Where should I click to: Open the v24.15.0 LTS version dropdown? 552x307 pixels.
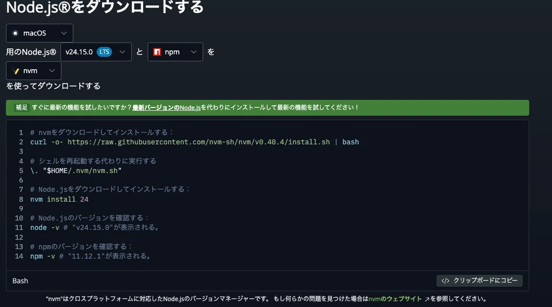[x=96, y=52]
